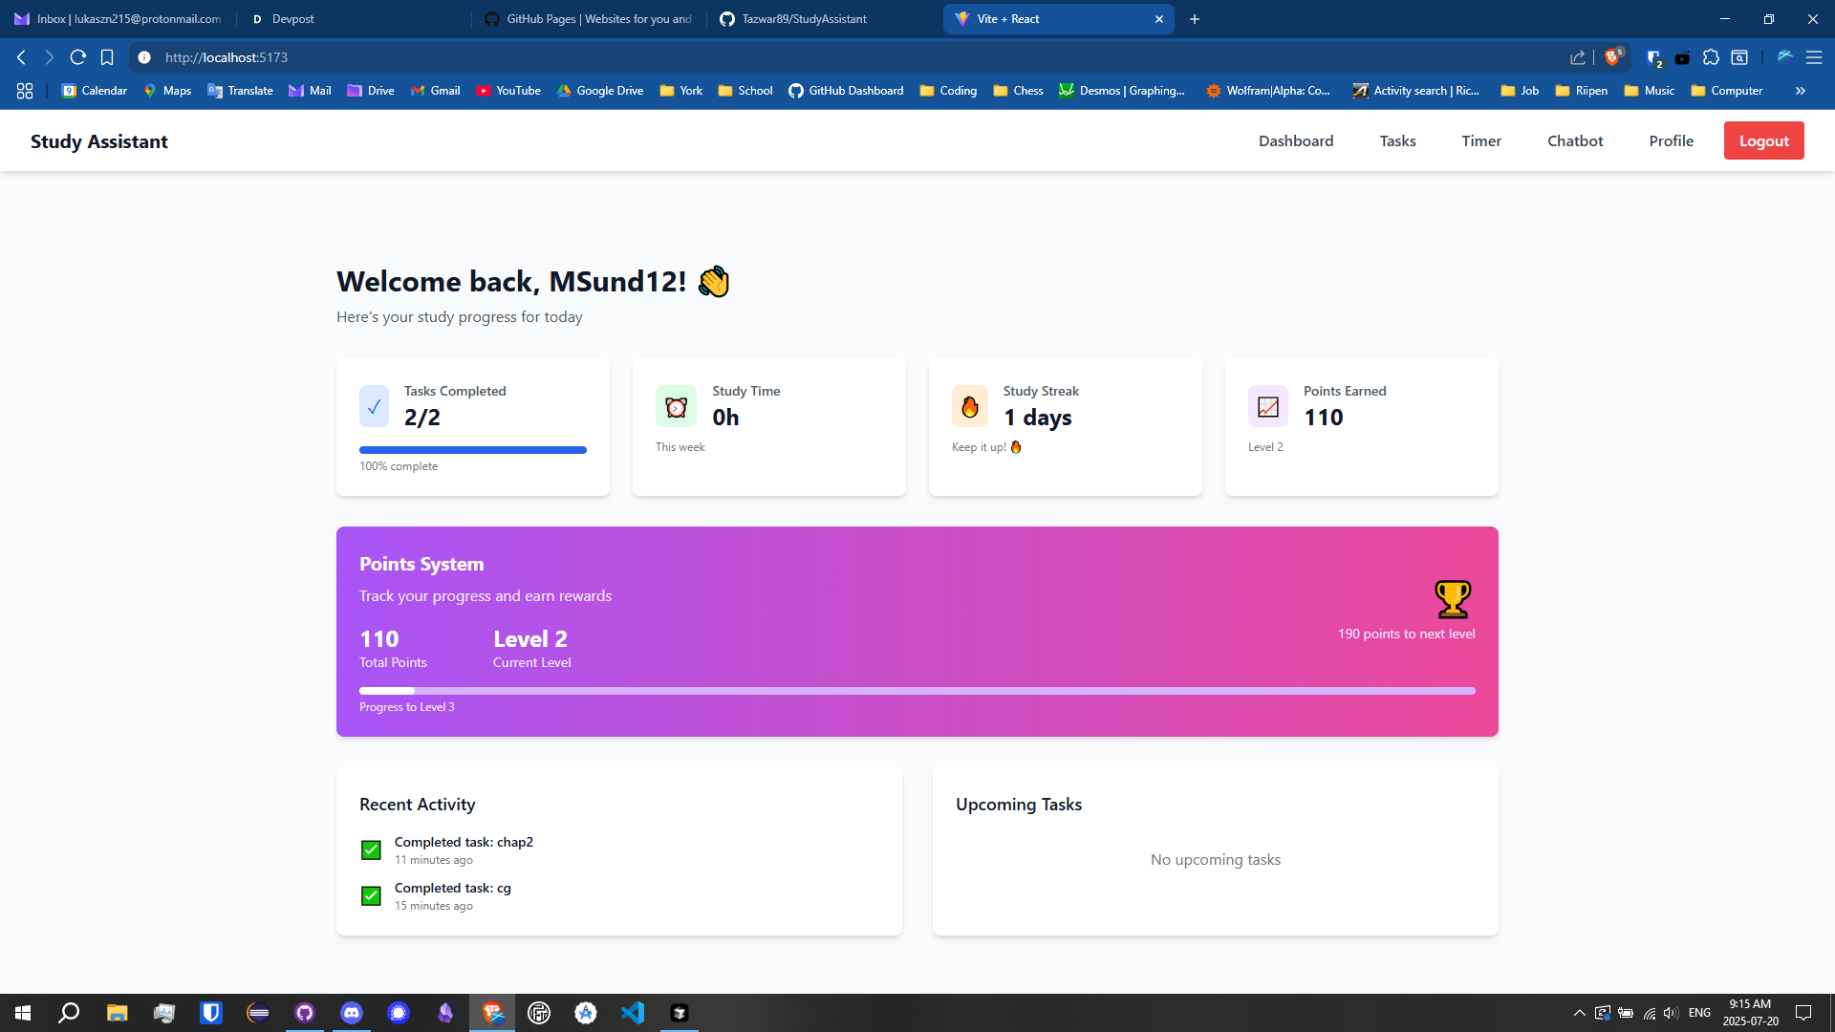This screenshot has height=1032, width=1835.
Task: Click the alarm clock Study Time icon
Action: coord(676,407)
